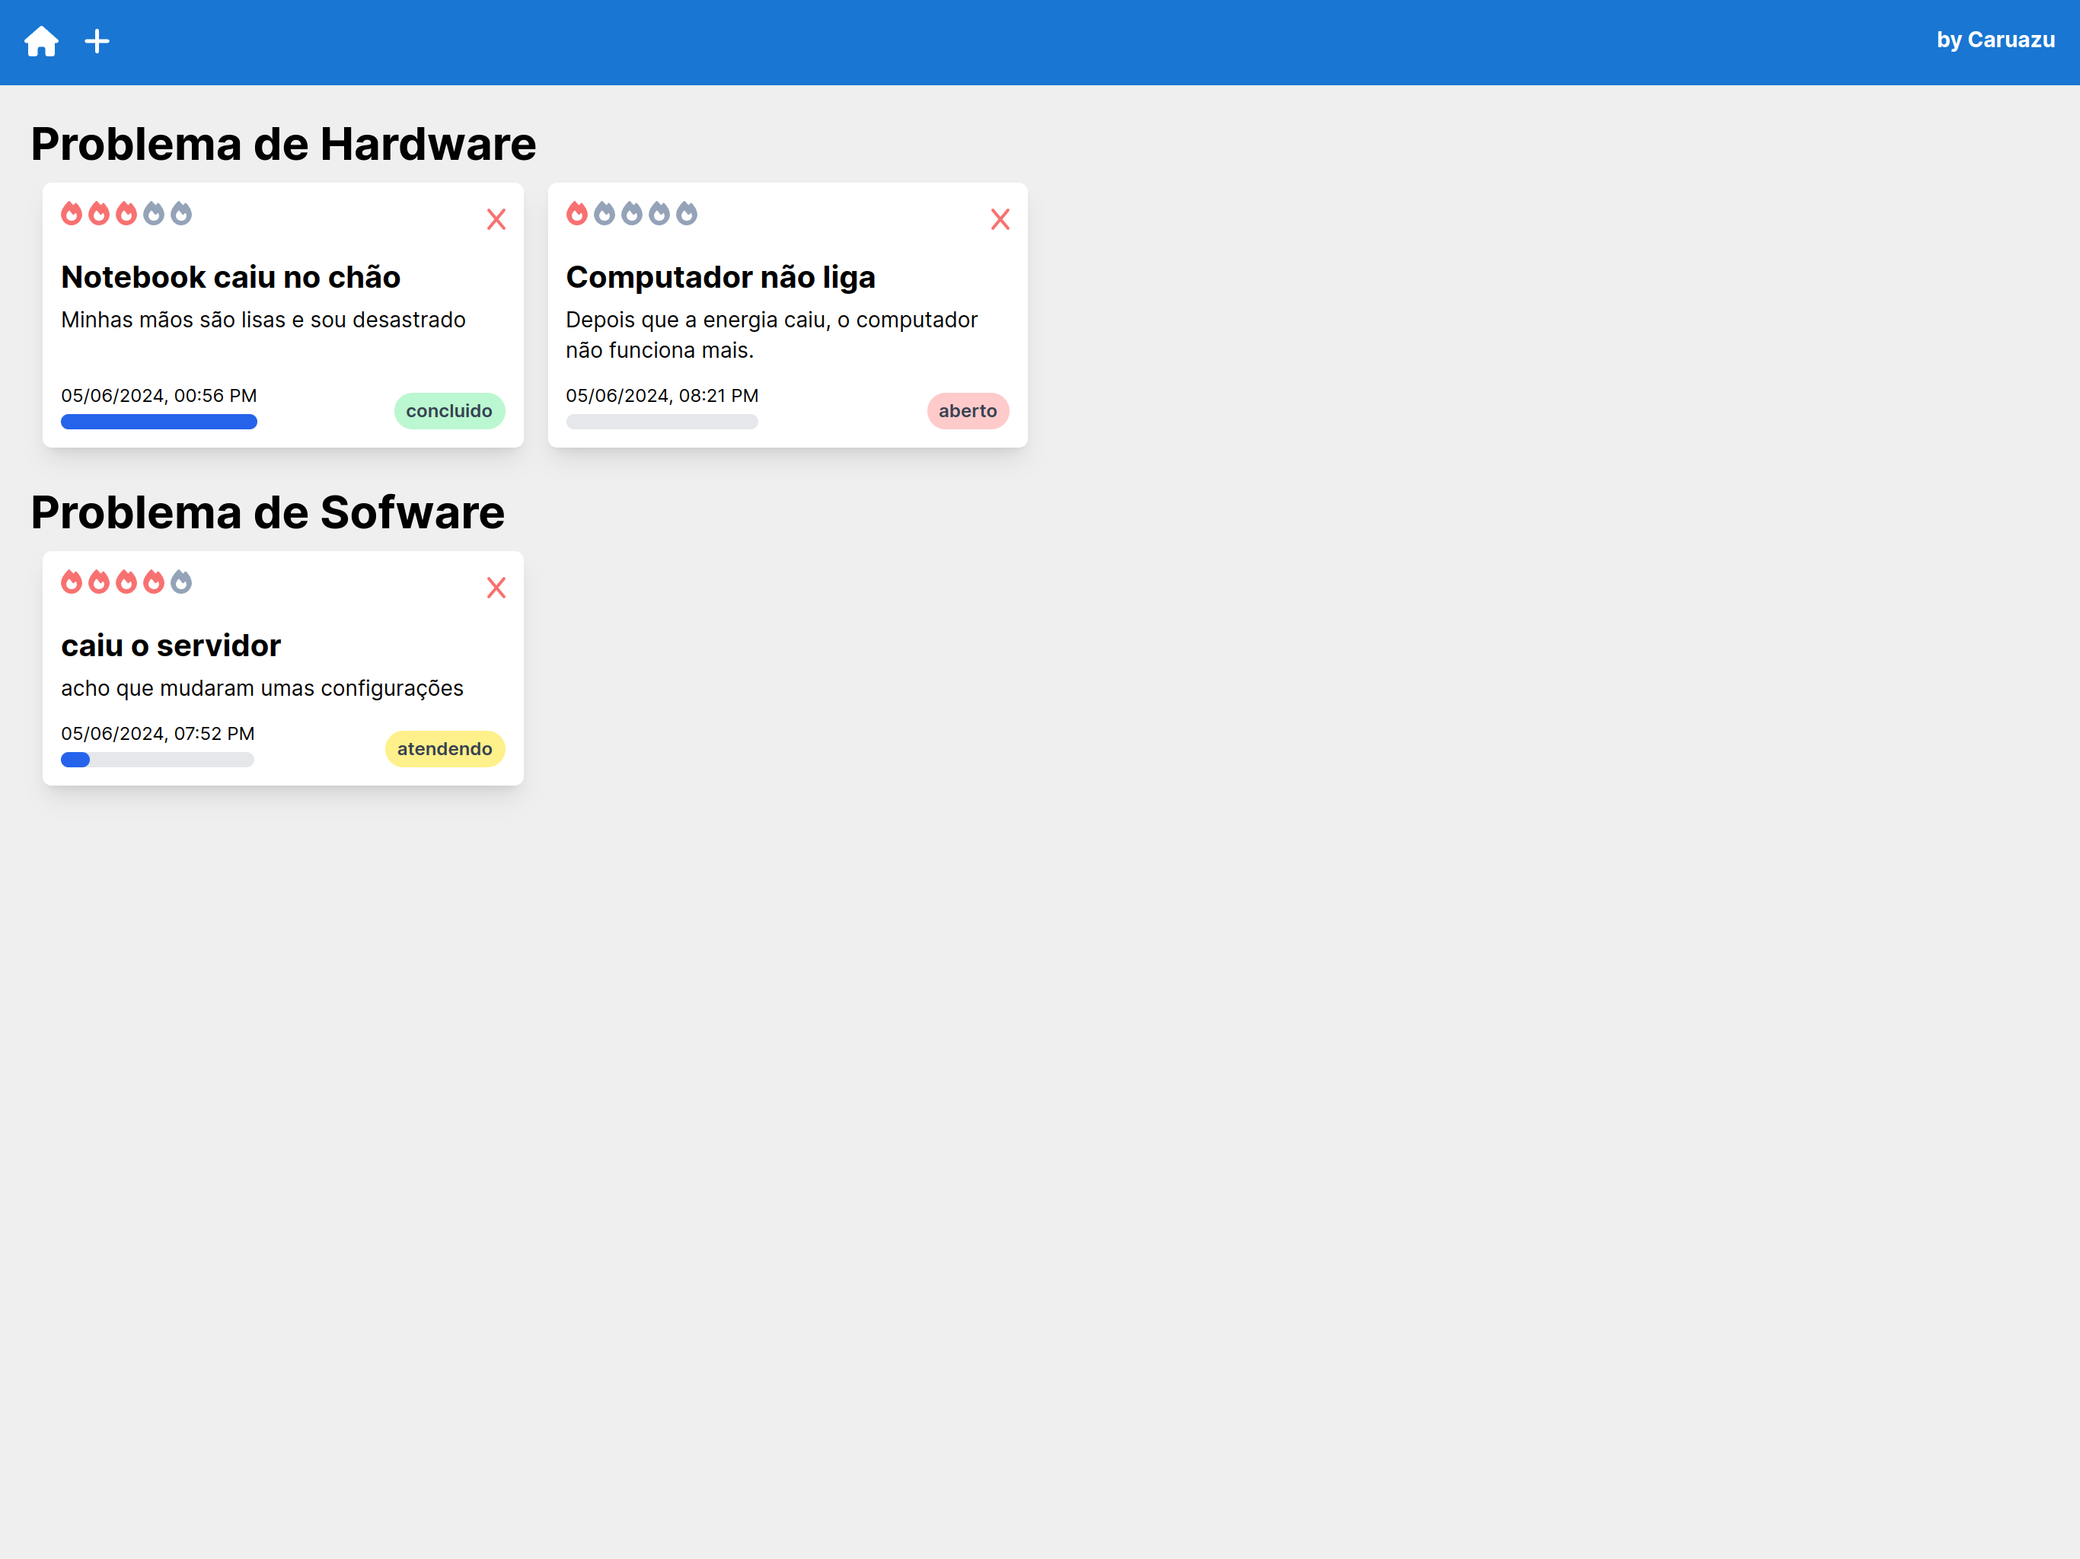This screenshot has height=1559, width=2080.
Task: Set fifth flame on servidor card
Action: [x=181, y=582]
